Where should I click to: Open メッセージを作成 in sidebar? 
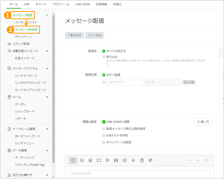pos(26,30)
